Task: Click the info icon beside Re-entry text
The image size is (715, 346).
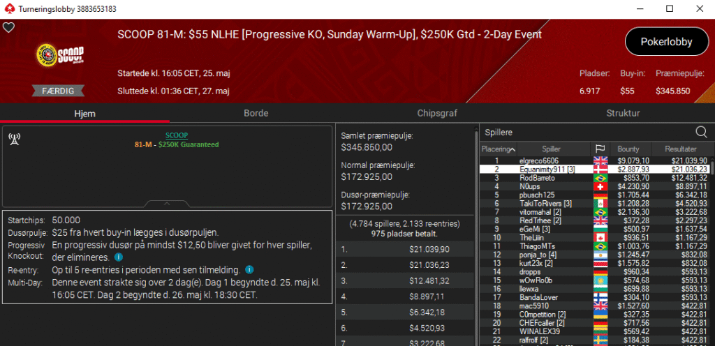Action: point(249,270)
